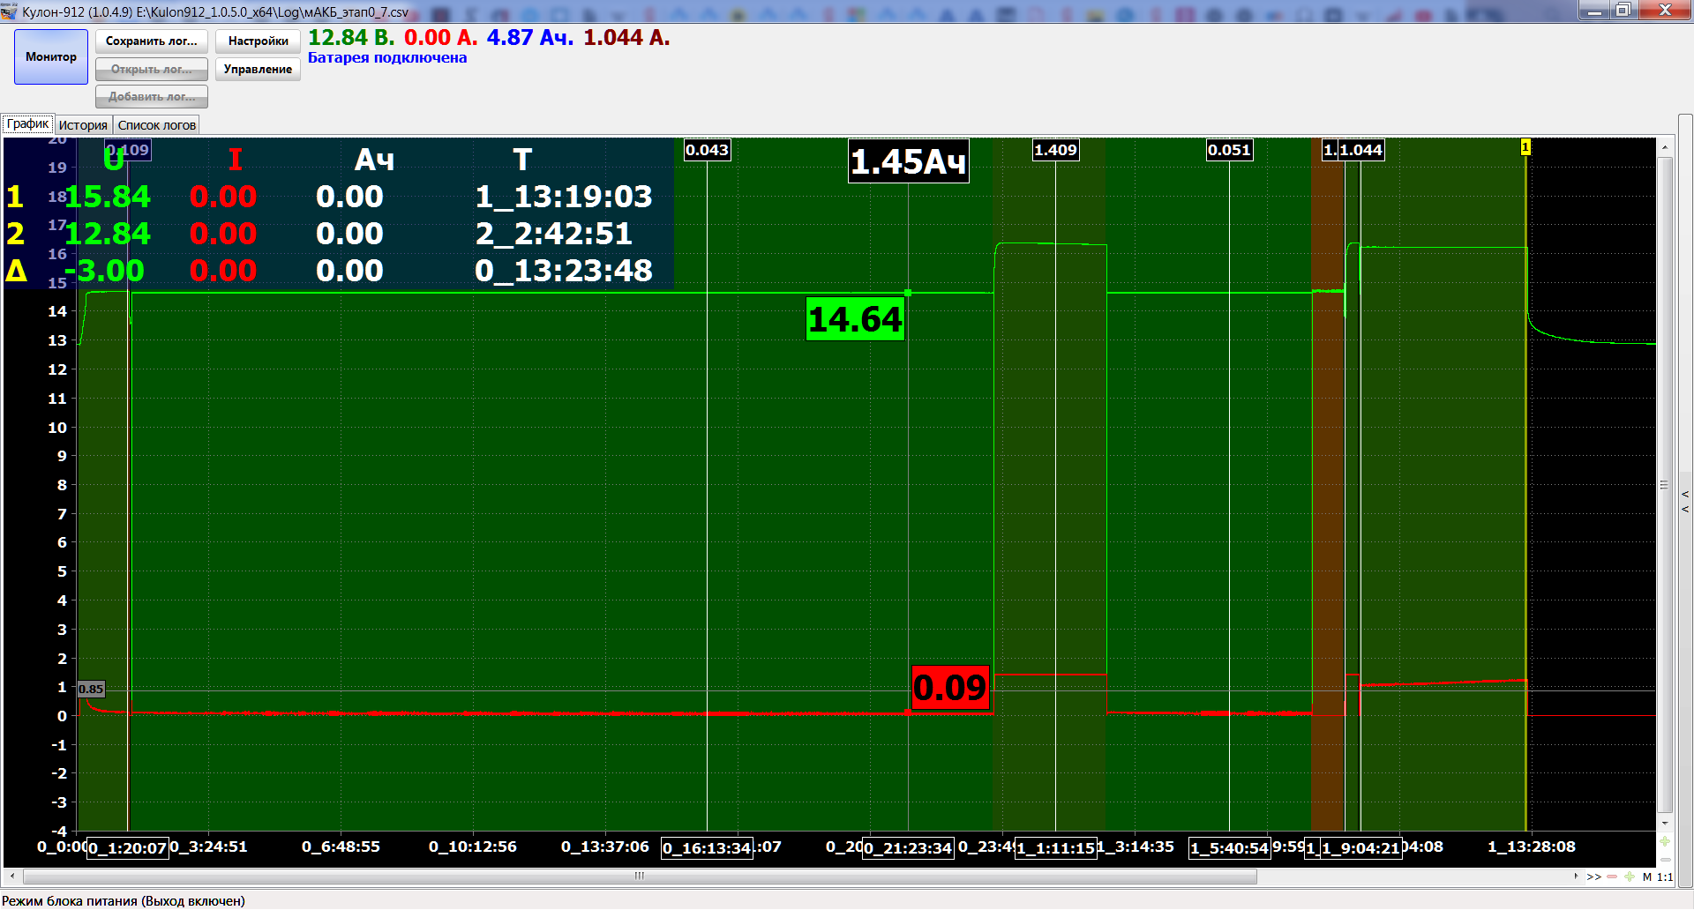Open the Список логов tab
Viewport: 1694px width, 910px height.
pyautogui.click(x=157, y=125)
